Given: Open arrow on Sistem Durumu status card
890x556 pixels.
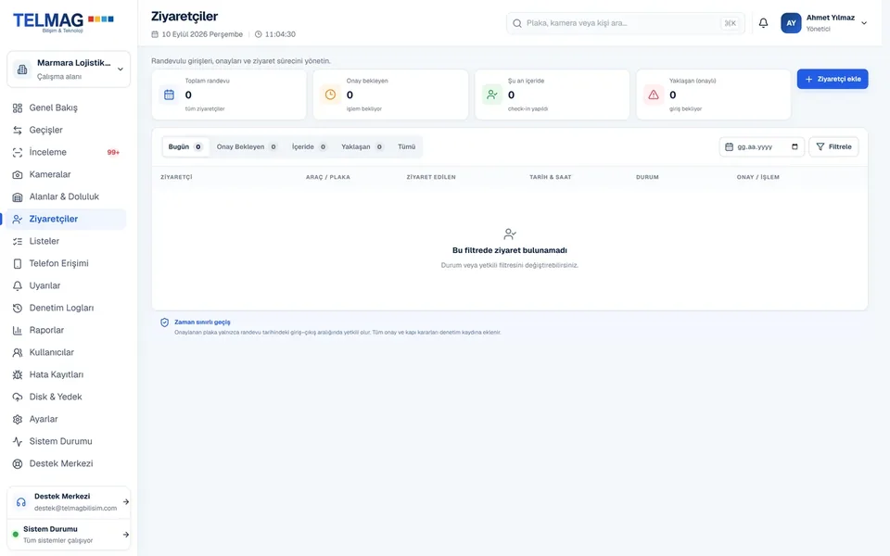Looking at the screenshot, I should point(126,535).
